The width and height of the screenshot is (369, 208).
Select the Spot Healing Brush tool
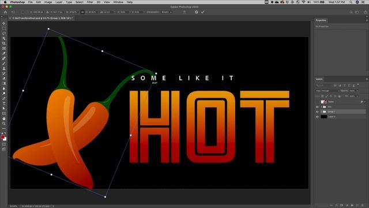4,58
